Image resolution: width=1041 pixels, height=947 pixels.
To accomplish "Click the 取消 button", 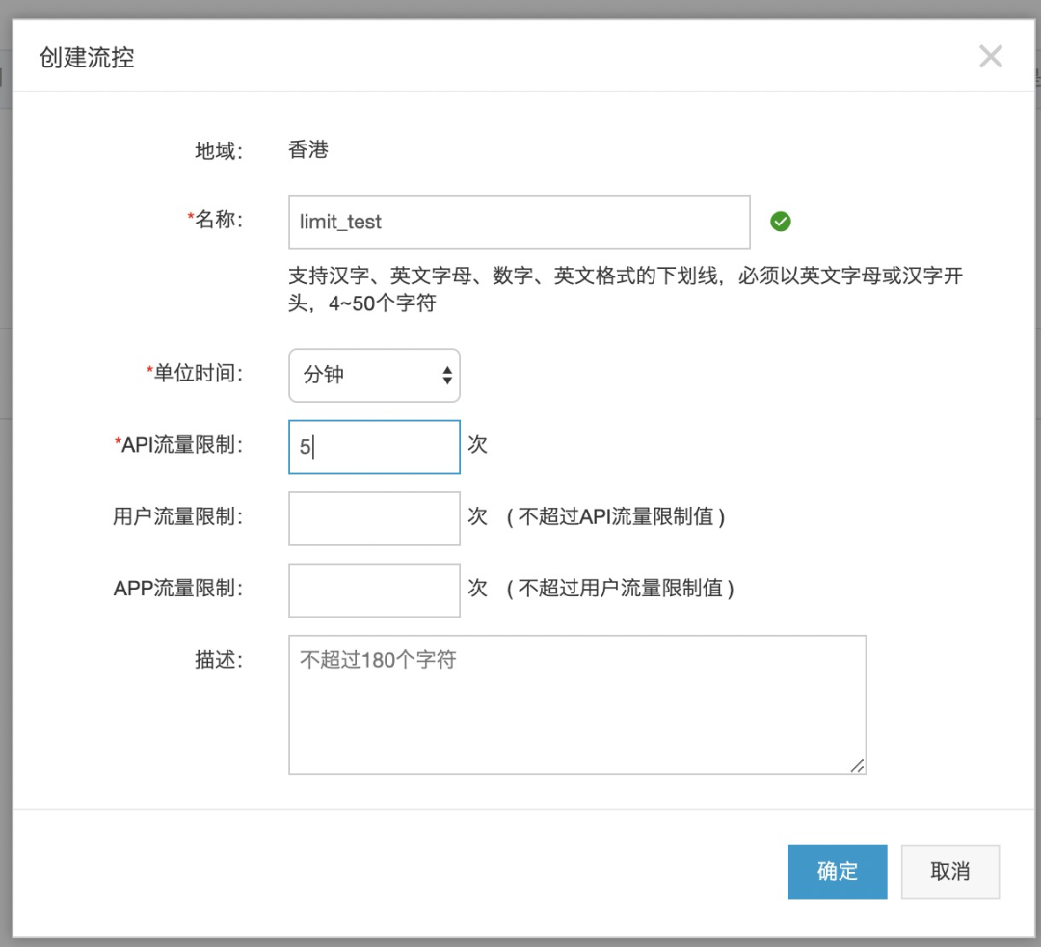I will tap(950, 871).
